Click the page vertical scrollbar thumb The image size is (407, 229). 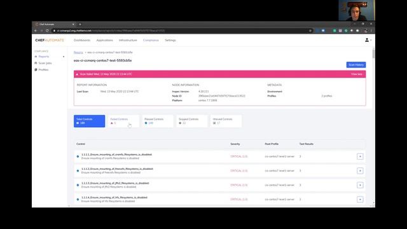tap(373, 53)
